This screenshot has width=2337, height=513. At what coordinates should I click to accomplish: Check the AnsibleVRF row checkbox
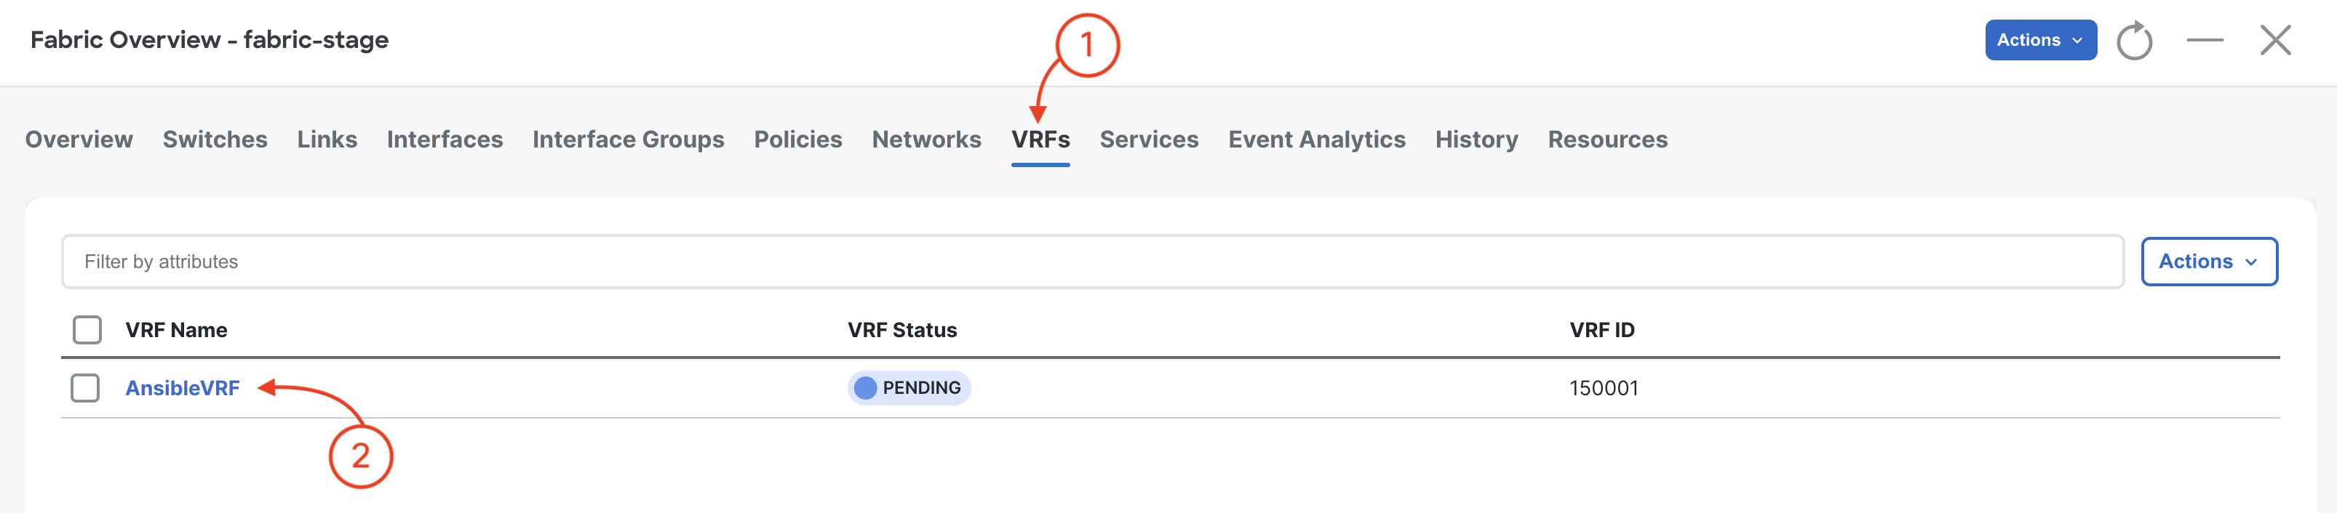85,388
